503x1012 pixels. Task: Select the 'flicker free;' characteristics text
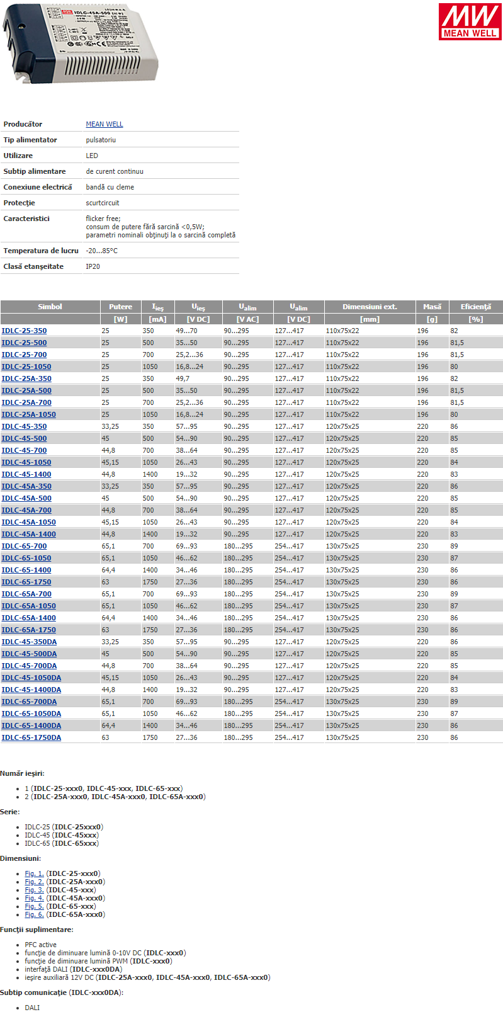click(x=103, y=219)
